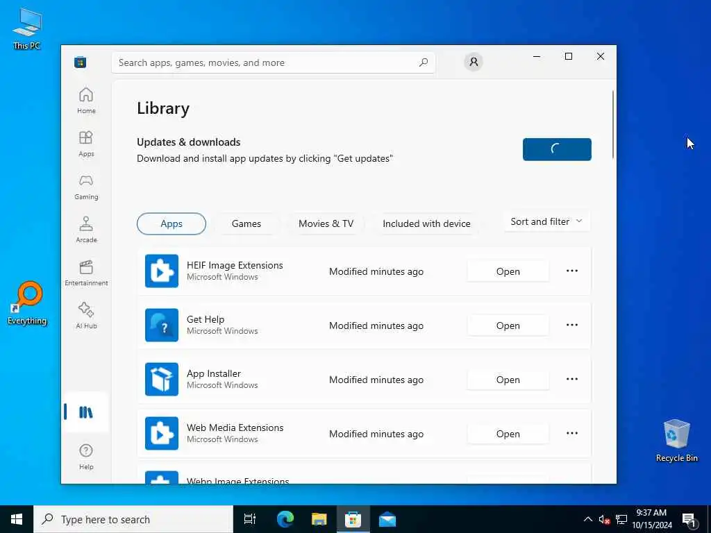Open the notification center icon
The width and height of the screenshot is (711, 533).
(689, 520)
